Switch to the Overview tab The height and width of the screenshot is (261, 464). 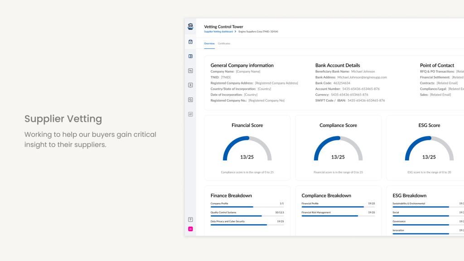coord(209,43)
